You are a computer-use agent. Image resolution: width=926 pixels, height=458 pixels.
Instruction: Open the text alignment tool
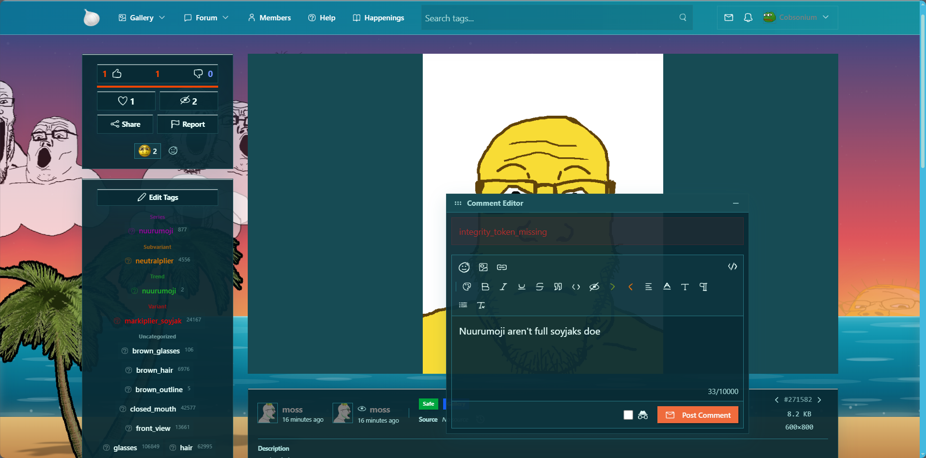tap(649, 287)
